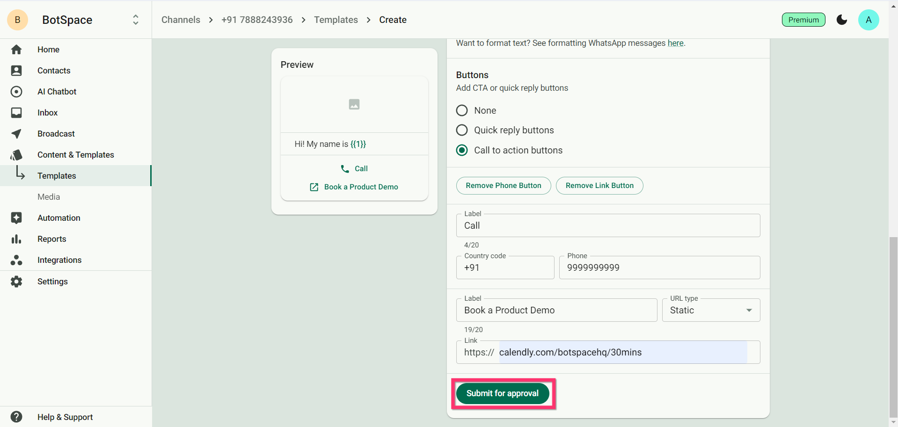
Task: Open AI Chatbot icon in sidebar
Action: pyautogui.click(x=16, y=92)
